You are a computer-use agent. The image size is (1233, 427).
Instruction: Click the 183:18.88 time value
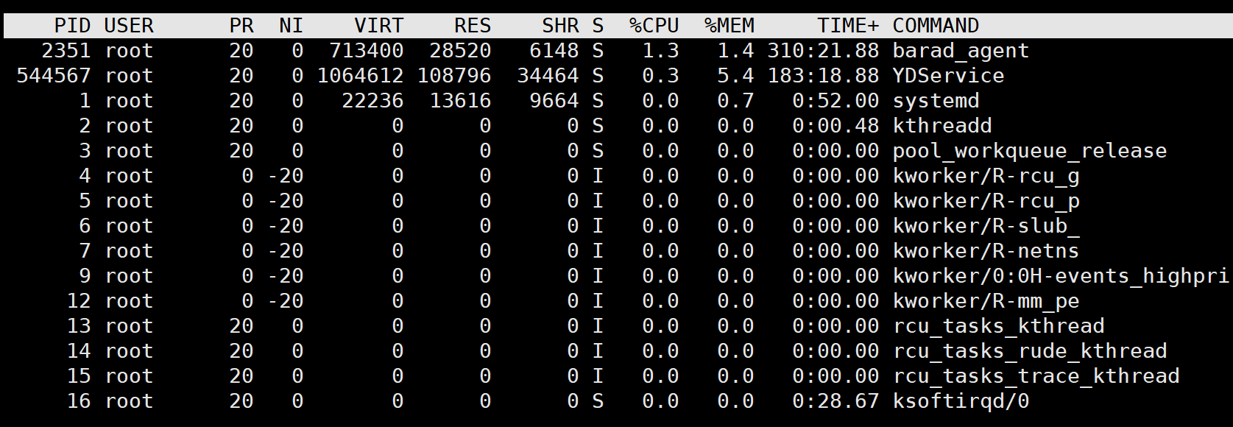pyautogui.click(x=823, y=76)
